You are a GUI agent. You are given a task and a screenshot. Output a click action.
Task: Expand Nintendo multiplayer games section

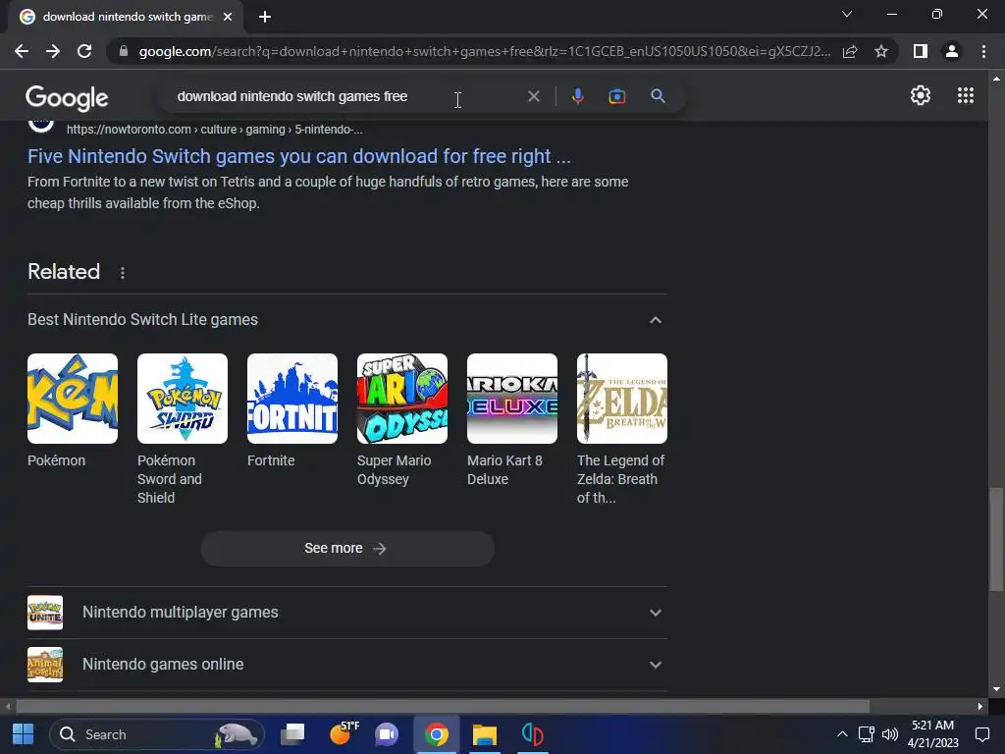click(x=346, y=613)
